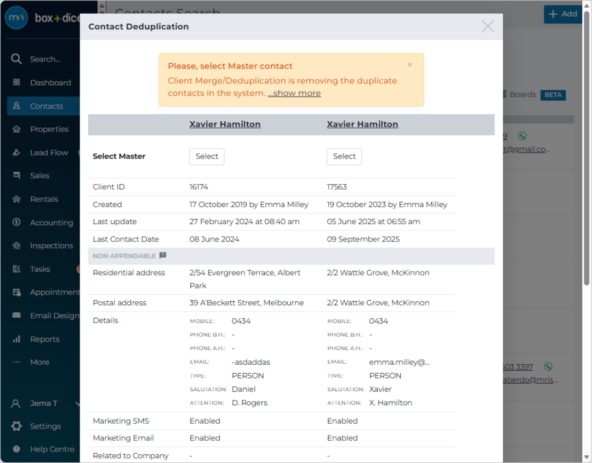Click the page vertical scrollbar

587,148
